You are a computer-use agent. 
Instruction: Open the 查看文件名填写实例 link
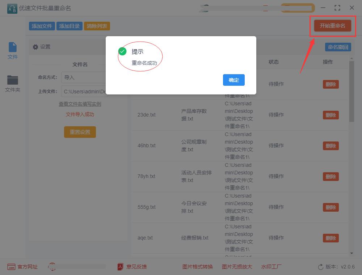pyautogui.click(x=80, y=104)
